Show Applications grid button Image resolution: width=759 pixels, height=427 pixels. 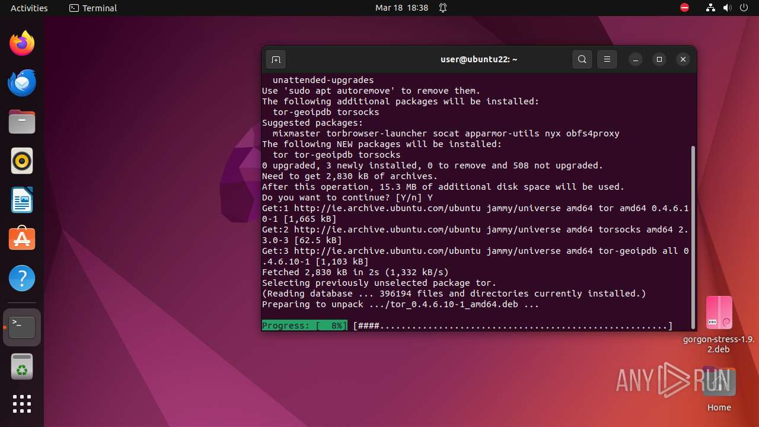(x=22, y=404)
